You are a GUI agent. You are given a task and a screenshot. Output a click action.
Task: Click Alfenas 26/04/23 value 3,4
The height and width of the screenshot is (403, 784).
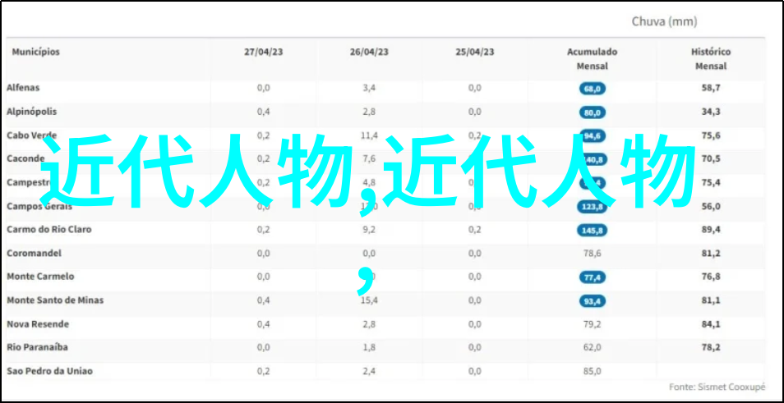pyautogui.click(x=369, y=89)
